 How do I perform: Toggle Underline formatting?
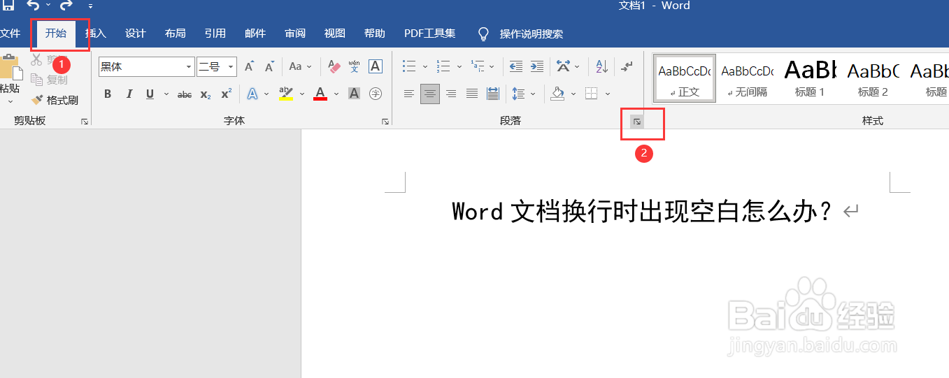[x=150, y=94]
